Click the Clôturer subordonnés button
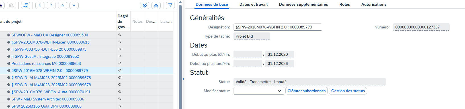This screenshot has height=109, width=465. click(306, 91)
